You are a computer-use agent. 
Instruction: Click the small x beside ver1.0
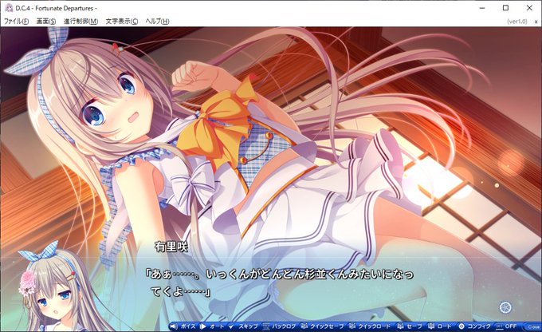click(x=536, y=22)
